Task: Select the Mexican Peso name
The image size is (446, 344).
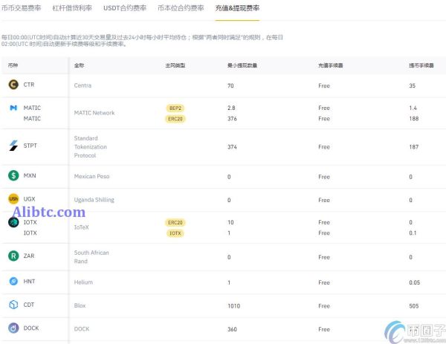Action: pos(91,176)
